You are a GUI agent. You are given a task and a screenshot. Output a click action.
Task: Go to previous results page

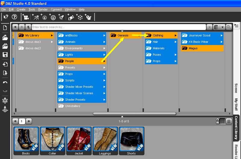coord(15,121)
